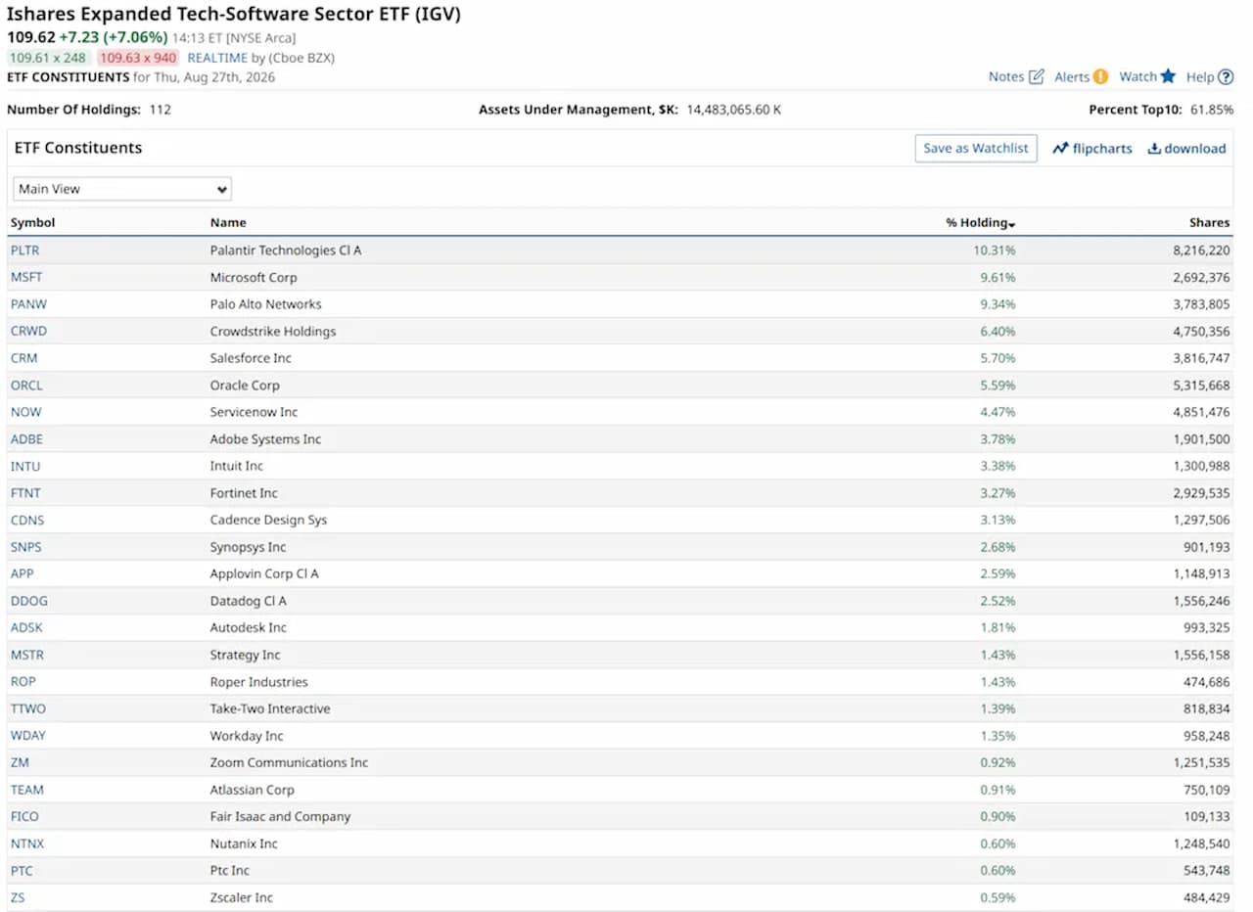Viewport: 1253px width, 912px height.
Task: Click the download arrow icon
Action: coord(1154,149)
